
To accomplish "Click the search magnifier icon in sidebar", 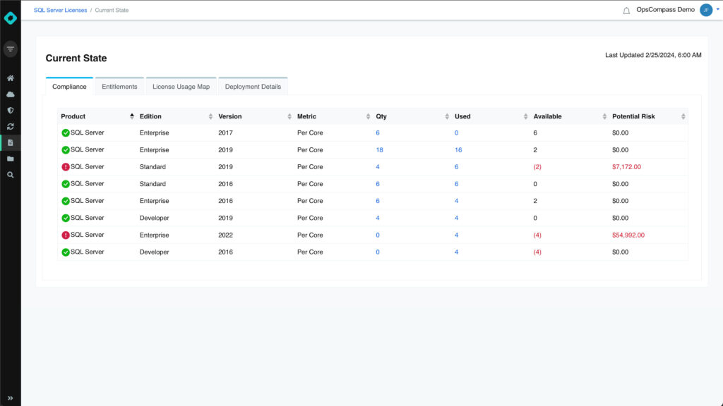I will (10, 175).
